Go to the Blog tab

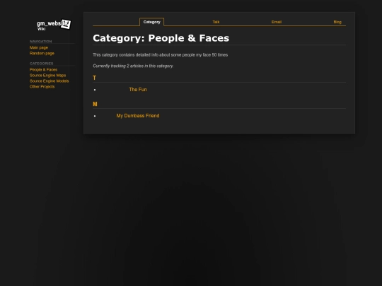coord(337,22)
